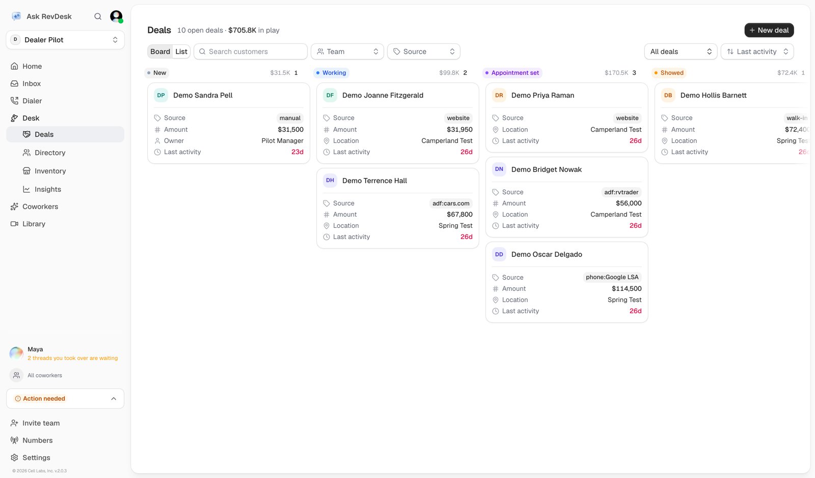Click the DF avatar badge
This screenshot has height=478, width=815.
coord(330,95)
